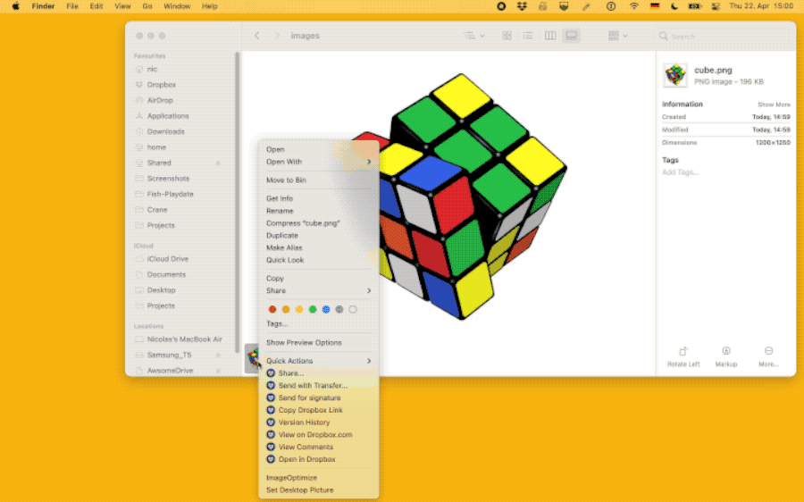Open Fish-Playdate folder in sidebar

click(x=170, y=195)
